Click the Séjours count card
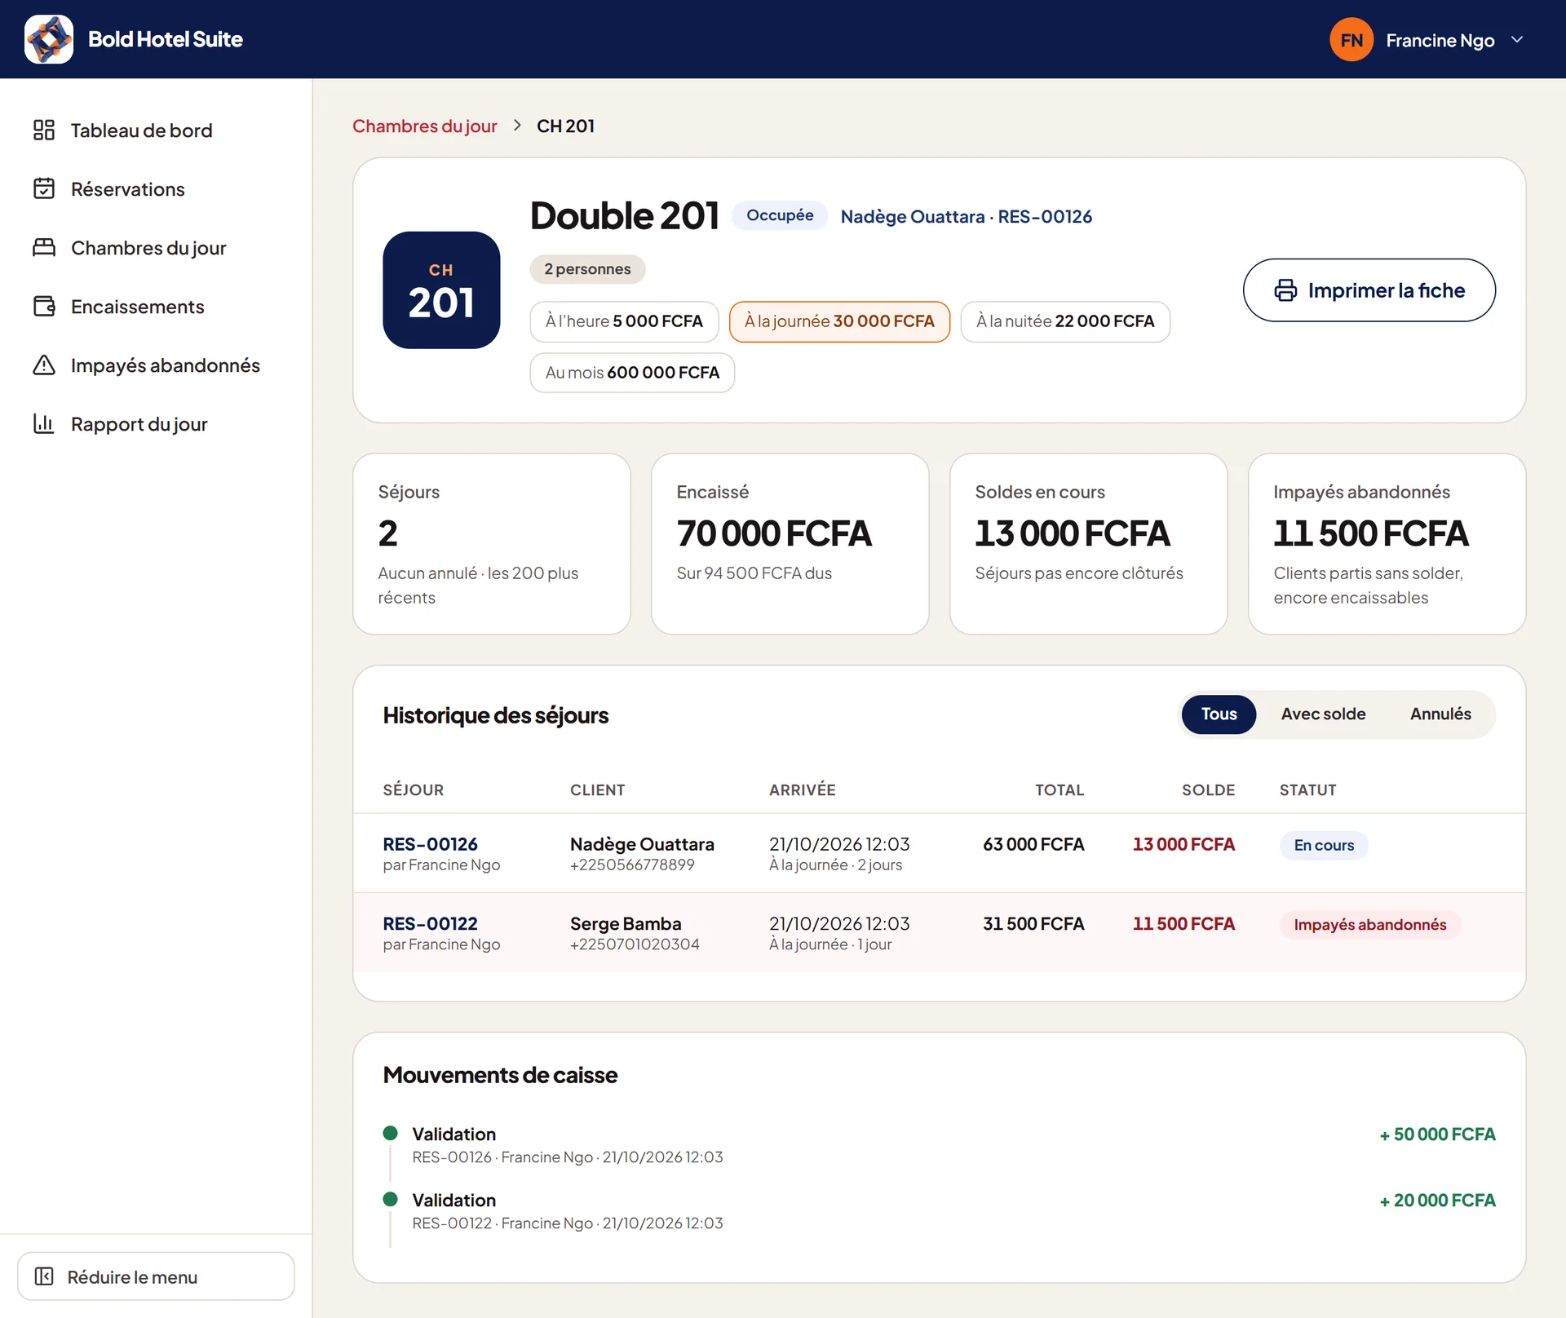 click(x=491, y=544)
